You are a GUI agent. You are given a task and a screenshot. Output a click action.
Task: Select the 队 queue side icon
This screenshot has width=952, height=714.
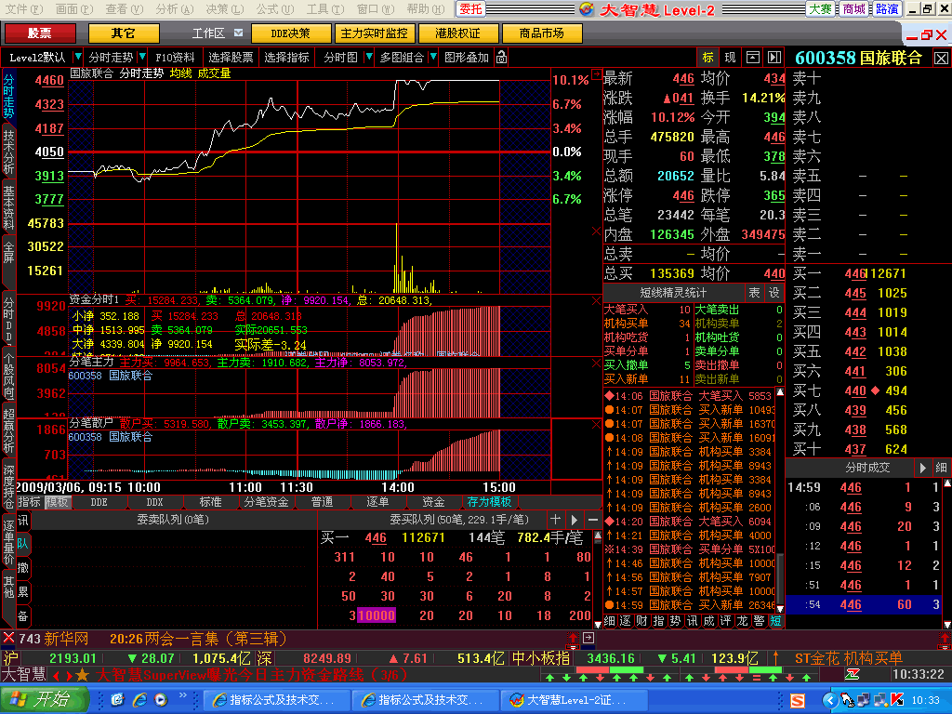23,543
